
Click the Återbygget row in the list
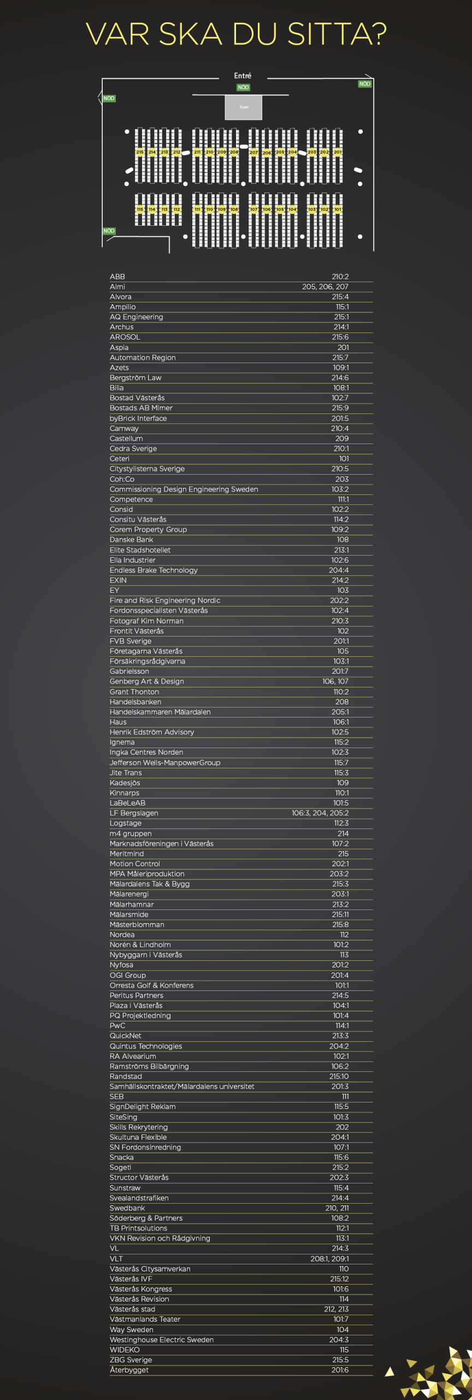point(241,1370)
